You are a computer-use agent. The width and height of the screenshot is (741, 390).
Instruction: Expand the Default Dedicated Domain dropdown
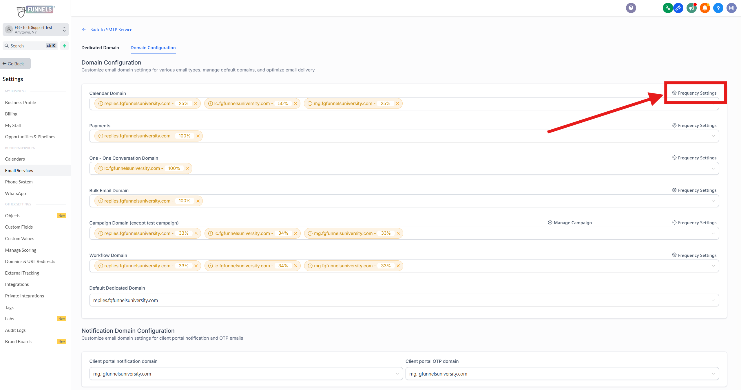tap(713, 300)
